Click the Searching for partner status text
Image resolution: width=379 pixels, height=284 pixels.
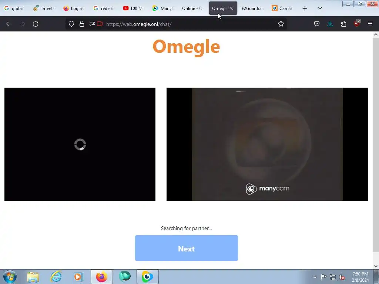click(x=187, y=228)
